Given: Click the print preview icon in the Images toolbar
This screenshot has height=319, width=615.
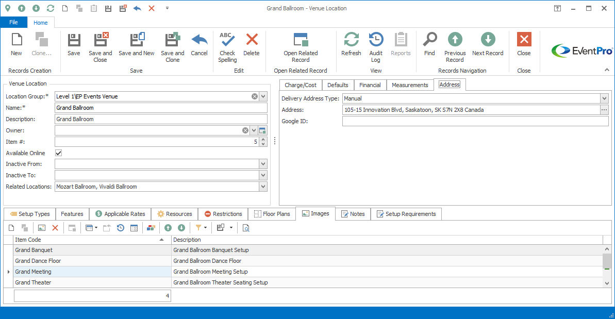Looking at the screenshot, I should tap(246, 228).
